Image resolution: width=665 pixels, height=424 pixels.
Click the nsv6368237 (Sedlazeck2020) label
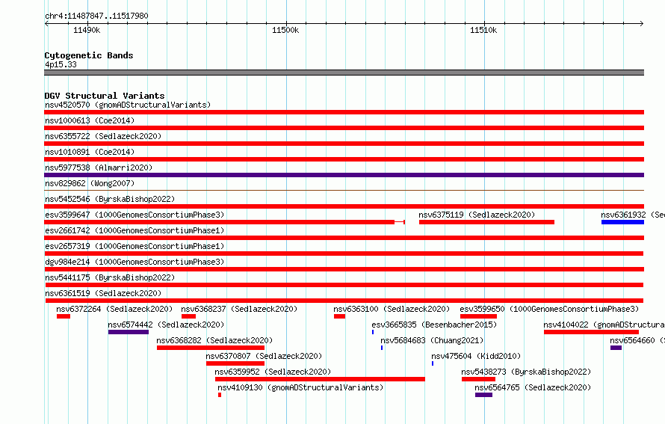[x=239, y=309]
